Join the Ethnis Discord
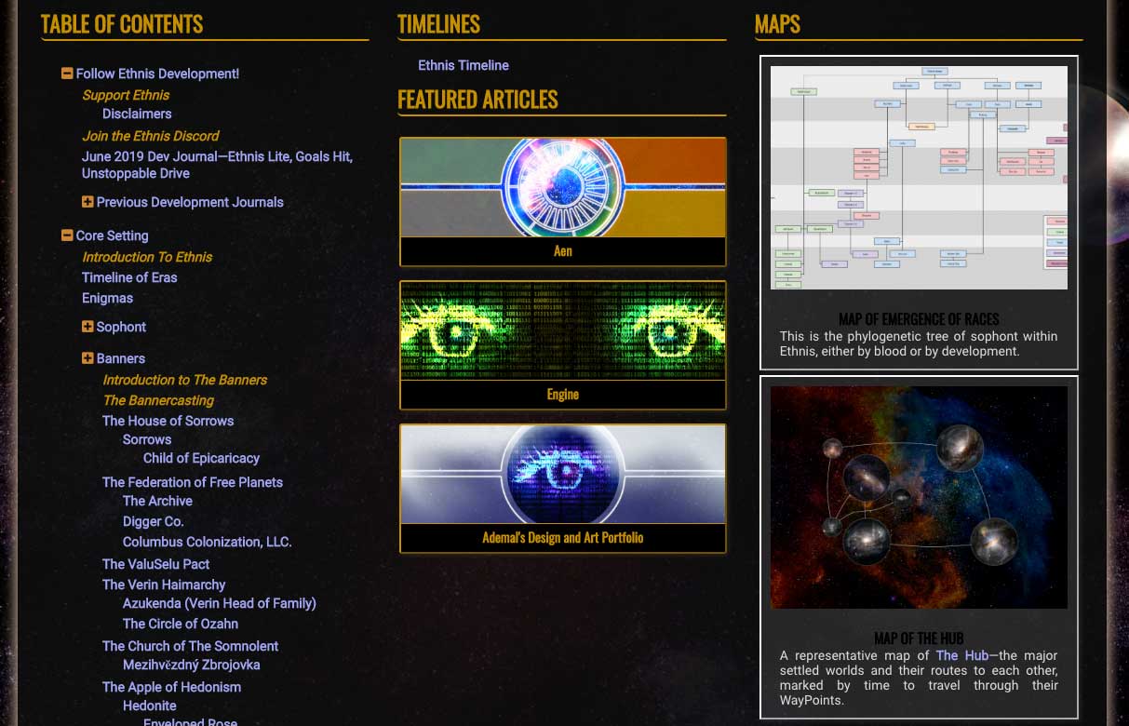This screenshot has height=726, width=1129. [151, 136]
